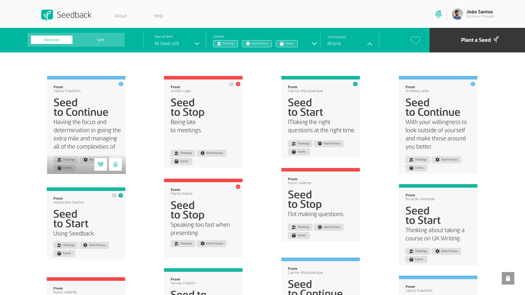Open João Santos profile avatar
The width and height of the screenshot is (525, 295).
click(457, 14)
